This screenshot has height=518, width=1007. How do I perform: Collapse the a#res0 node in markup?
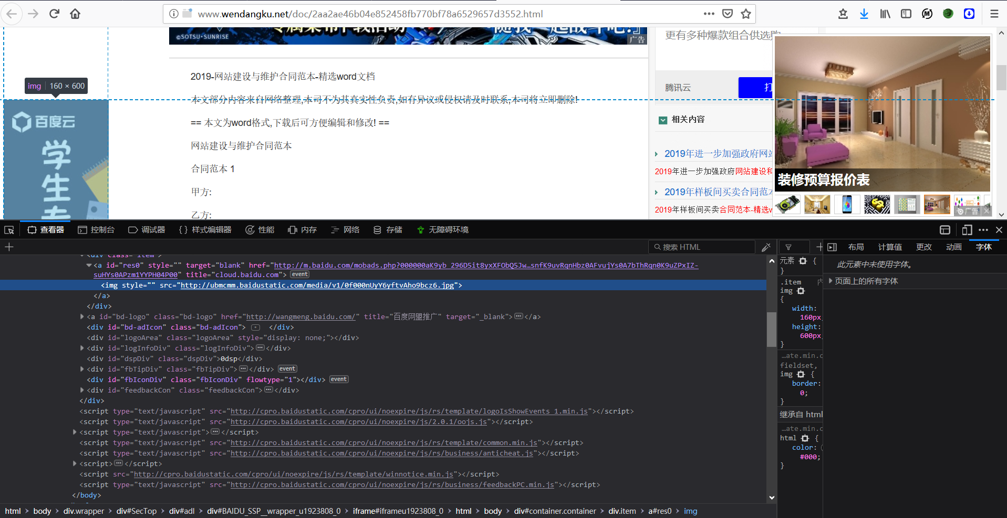tap(89, 265)
